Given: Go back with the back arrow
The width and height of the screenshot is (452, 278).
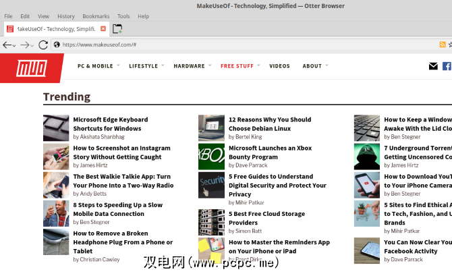Looking at the screenshot, I should [7, 45].
